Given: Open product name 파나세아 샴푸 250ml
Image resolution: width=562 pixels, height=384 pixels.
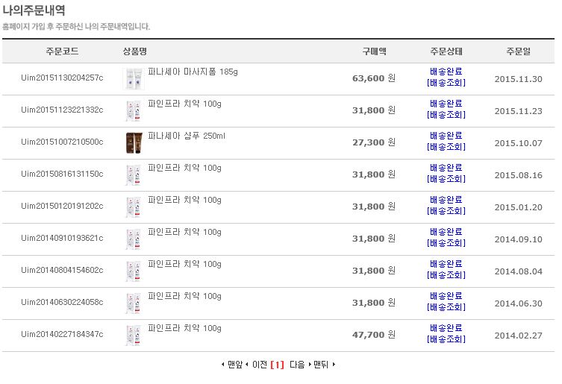Looking at the screenshot, I should click(187, 136).
